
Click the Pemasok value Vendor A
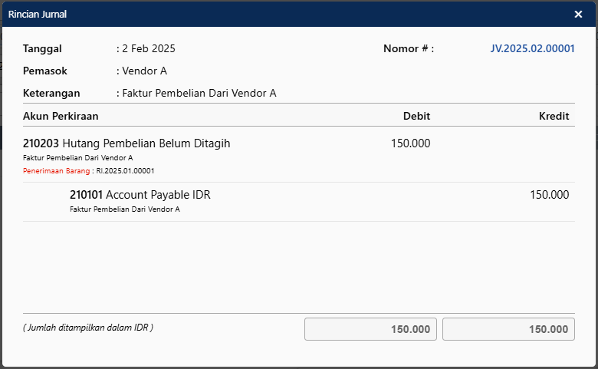(144, 71)
